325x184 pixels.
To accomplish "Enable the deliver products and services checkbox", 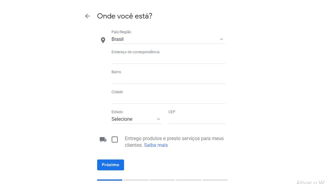I will (x=115, y=140).
